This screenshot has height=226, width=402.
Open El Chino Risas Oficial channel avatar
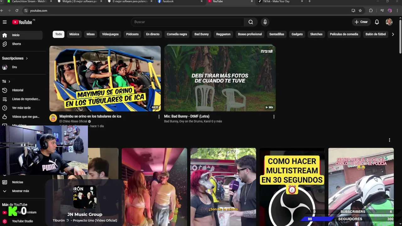point(53,118)
